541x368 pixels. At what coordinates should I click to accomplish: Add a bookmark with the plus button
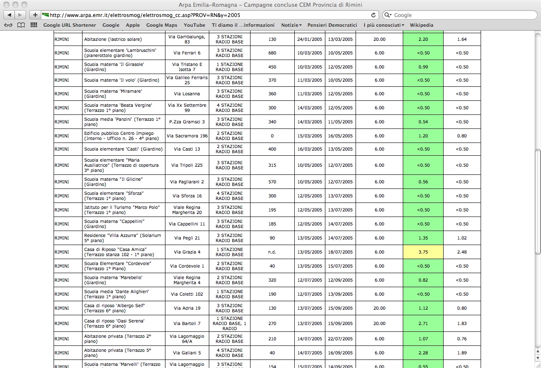click(35, 15)
